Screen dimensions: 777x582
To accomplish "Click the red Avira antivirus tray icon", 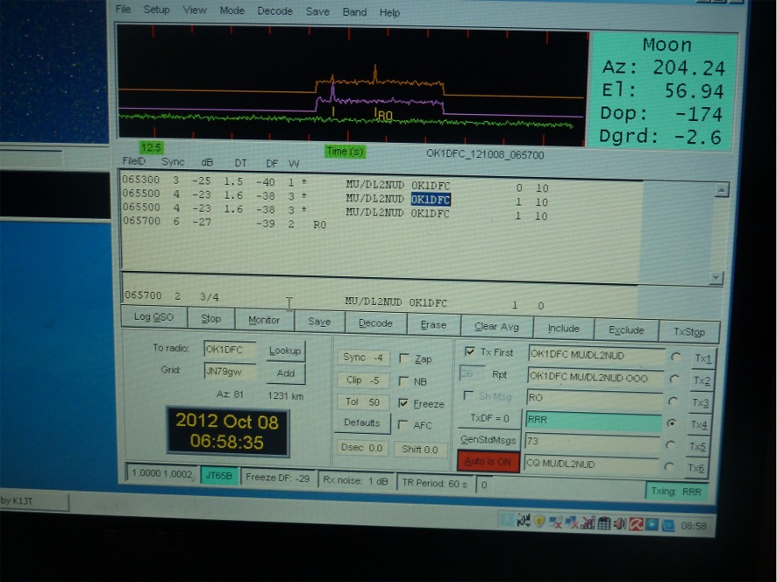I will pos(636,524).
